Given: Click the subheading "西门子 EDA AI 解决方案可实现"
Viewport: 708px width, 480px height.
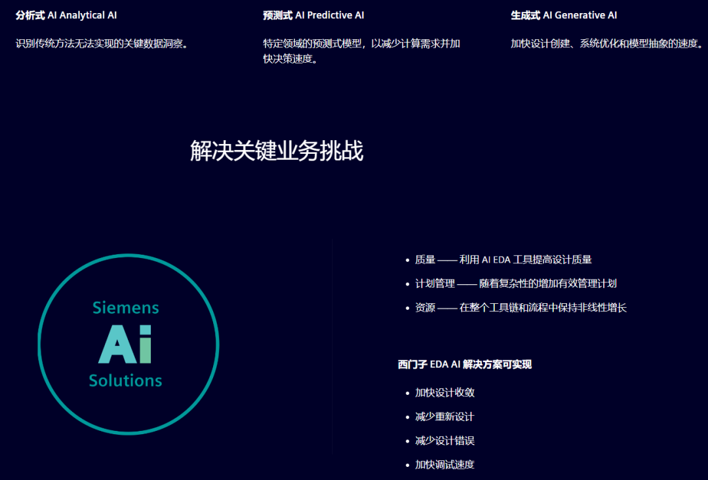Looking at the screenshot, I should tap(465, 365).
